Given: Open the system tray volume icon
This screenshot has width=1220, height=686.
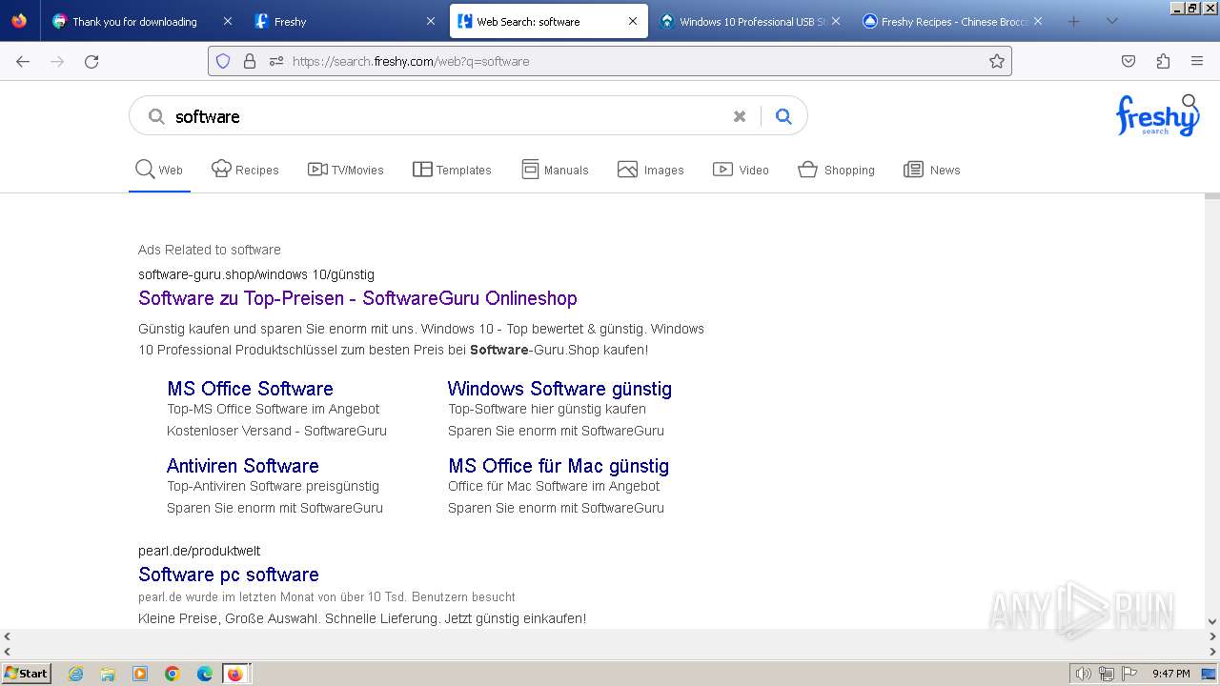Looking at the screenshot, I should coord(1083,674).
